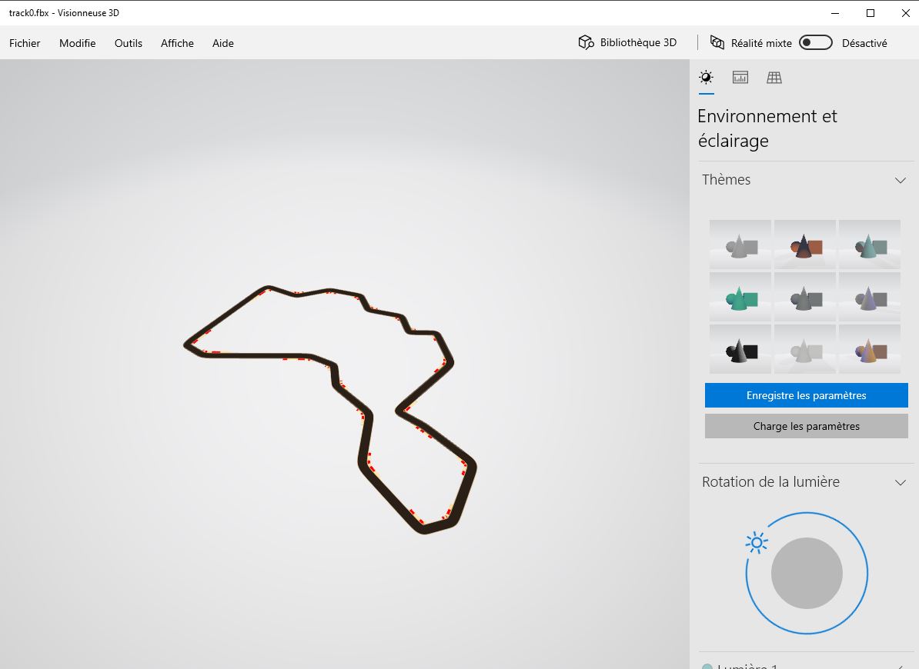
Task: Select the black theme thumbnail
Action: point(740,349)
